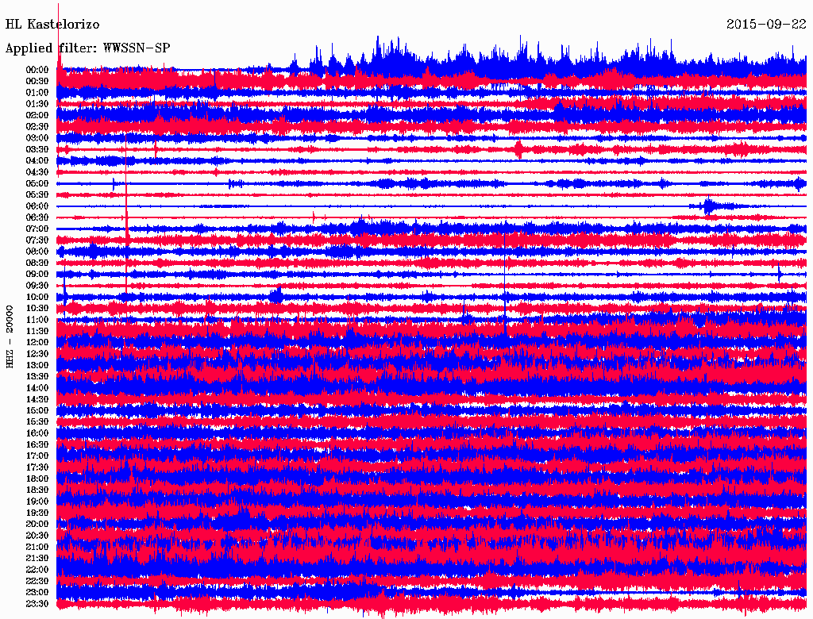Select the 14:00 time label
Viewport: 813px width, 619px height.
click(37, 388)
